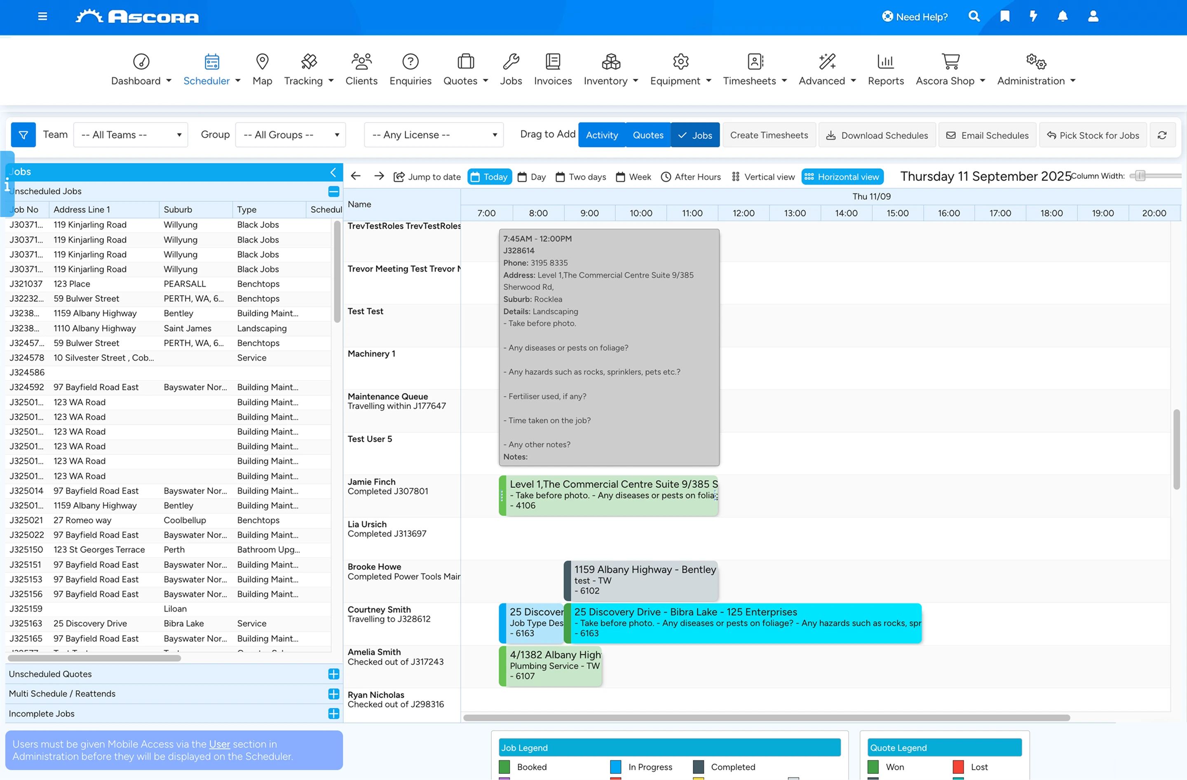Open the All Teams dropdown
Viewport: 1187px width, 780px height.
[x=131, y=135]
